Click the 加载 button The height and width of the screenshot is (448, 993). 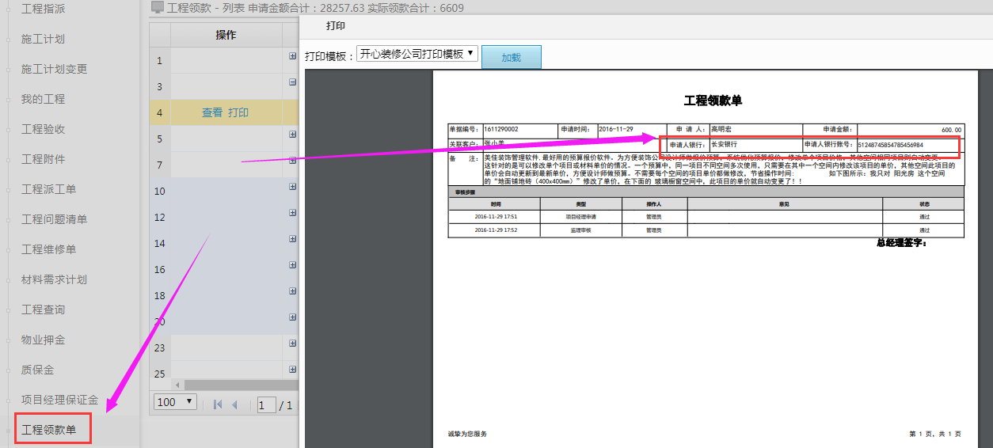(x=511, y=57)
